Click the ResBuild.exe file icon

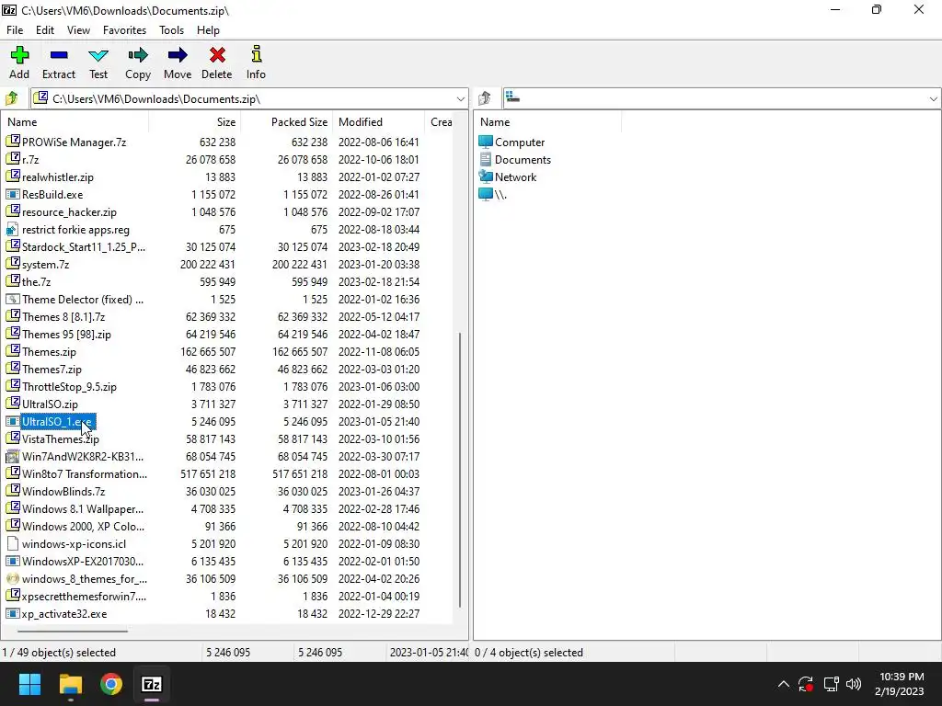(13, 195)
